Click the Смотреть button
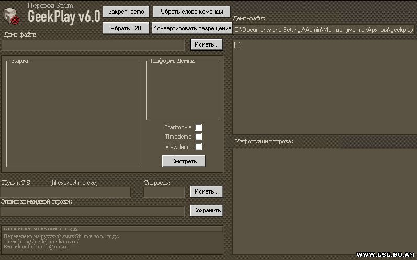This screenshot has width=417, height=260. click(x=184, y=161)
